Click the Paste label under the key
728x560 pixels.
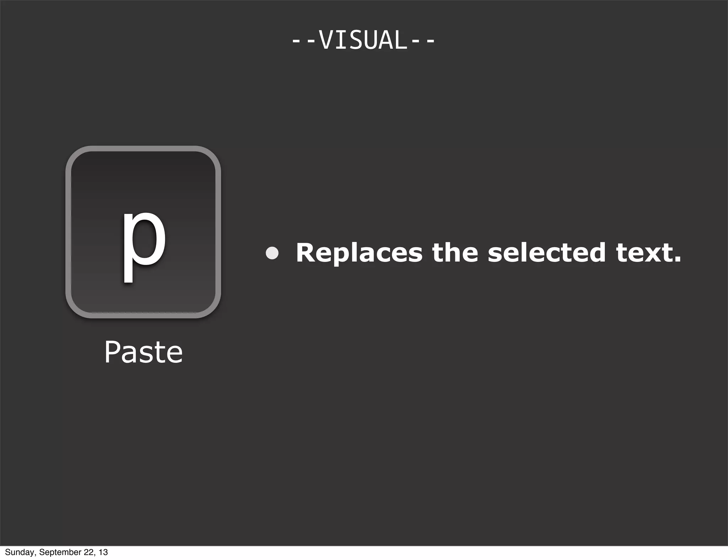(143, 352)
